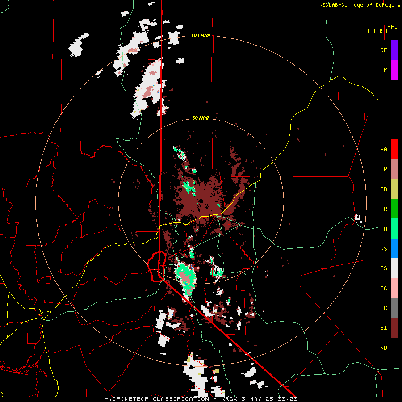This screenshot has height=402, width=402.
Task: Click the HR dark green legend swatch
Action: (394, 209)
